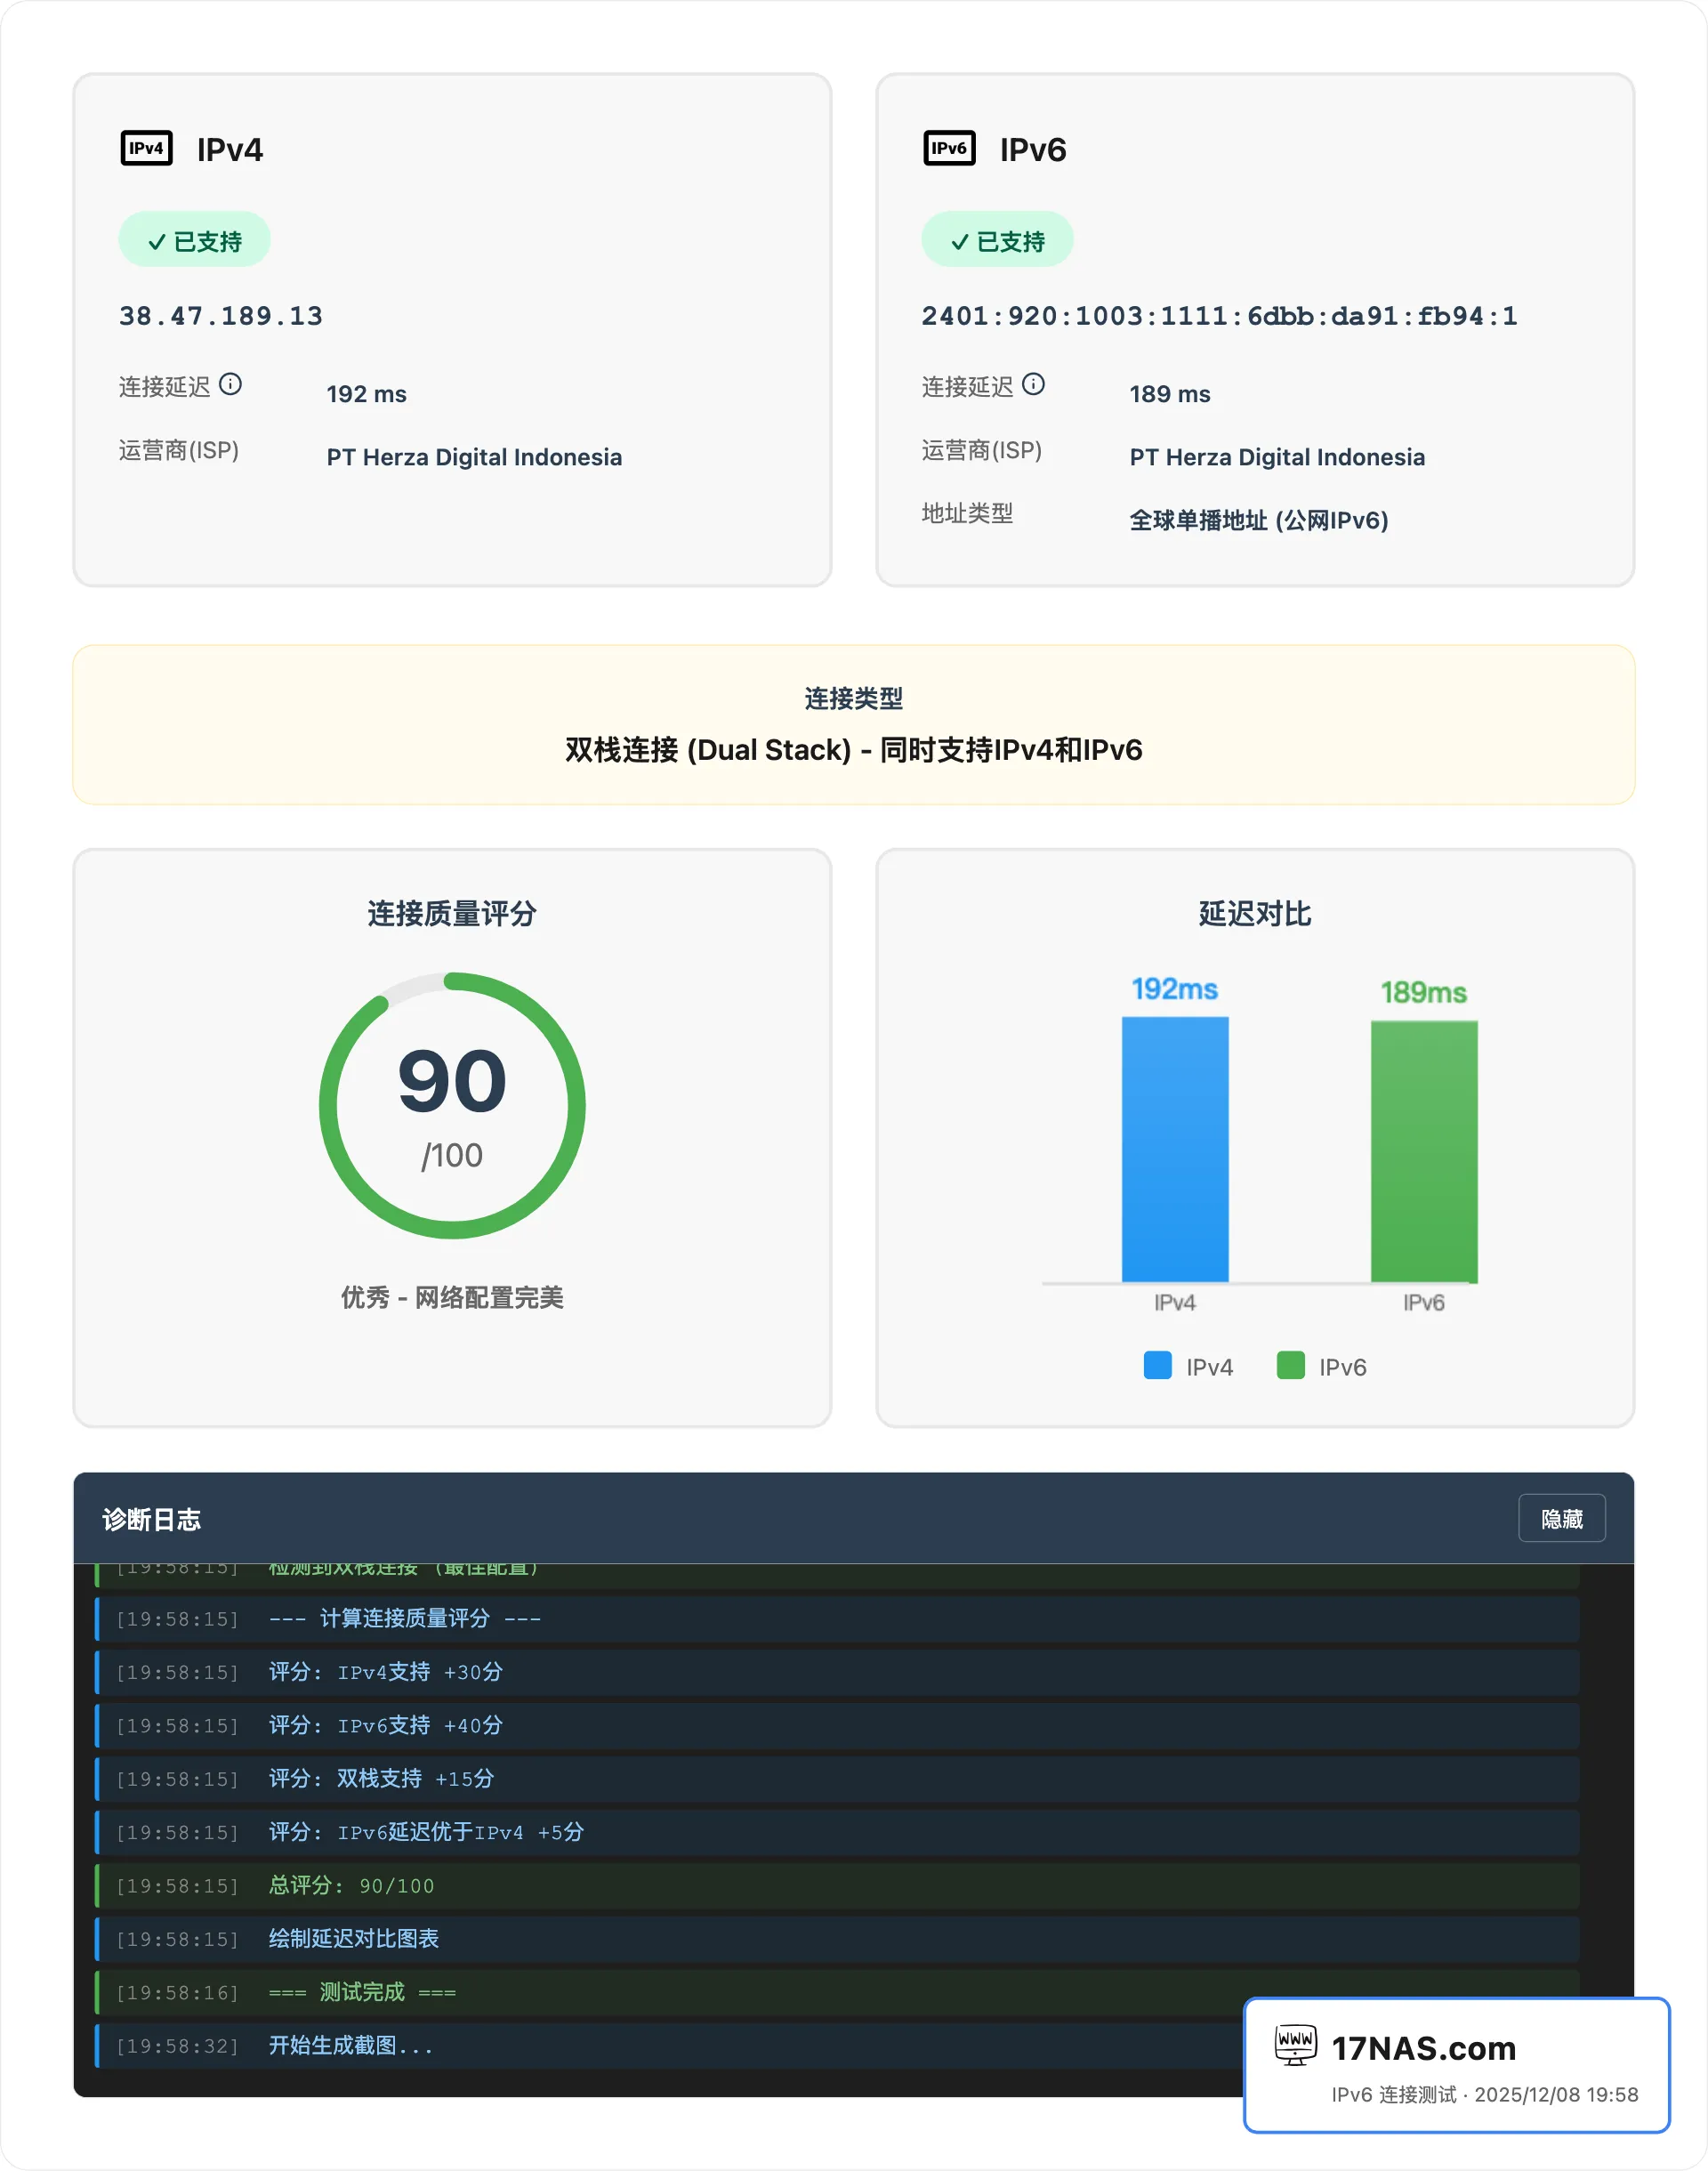1708x2171 pixels.
Task: Click the IPv4 badge icon
Action: pos(146,148)
